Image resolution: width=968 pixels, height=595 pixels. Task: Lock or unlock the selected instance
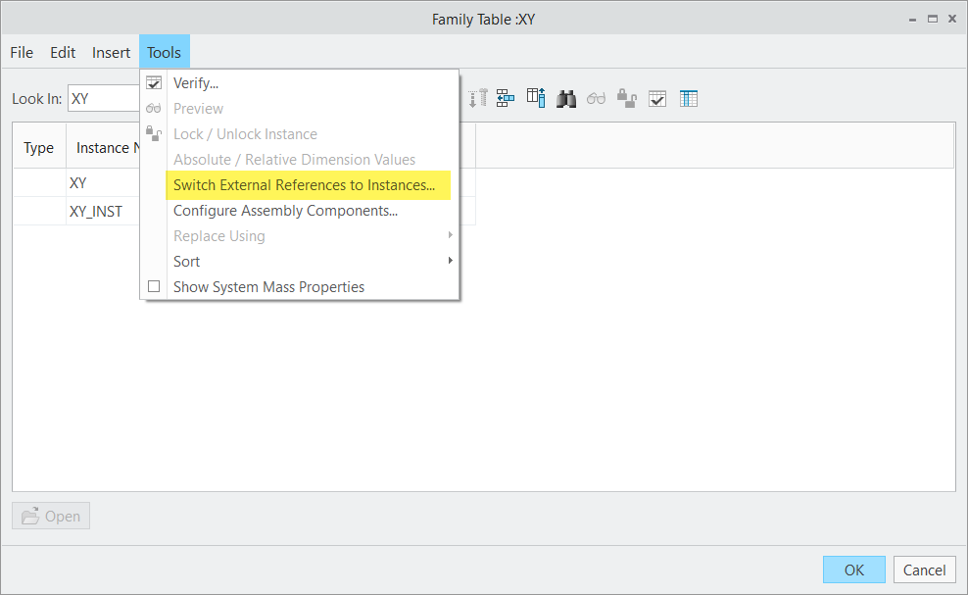(x=627, y=98)
